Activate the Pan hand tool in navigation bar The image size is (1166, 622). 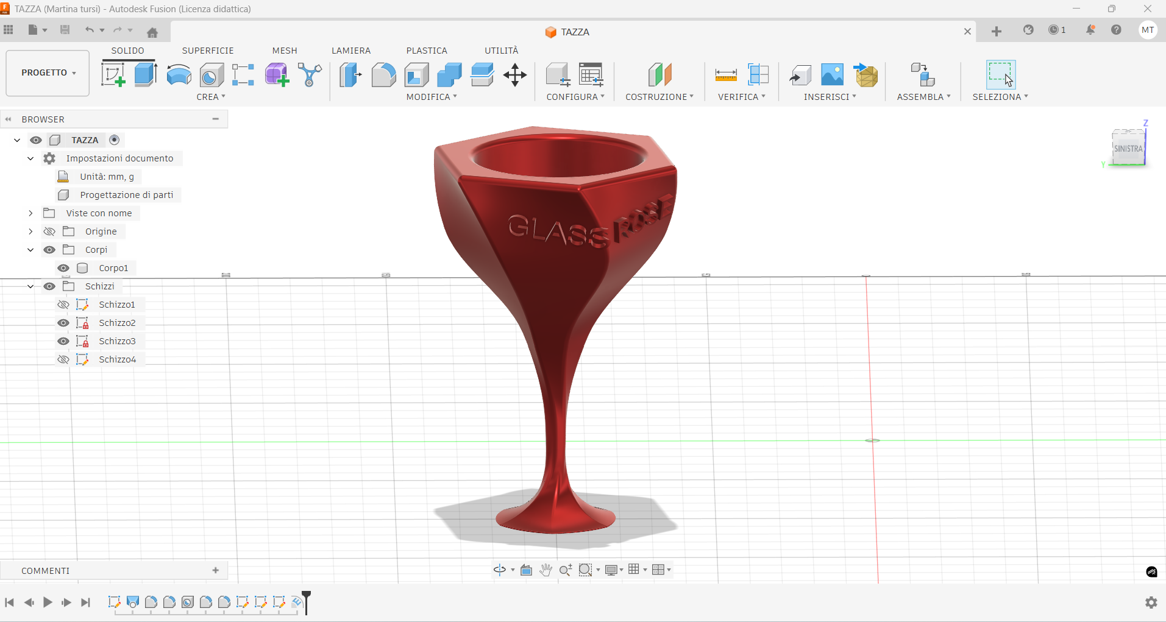547,570
